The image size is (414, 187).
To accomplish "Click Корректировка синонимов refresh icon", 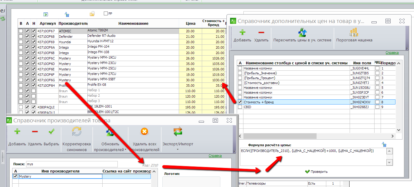I will [x=76, y=131].
